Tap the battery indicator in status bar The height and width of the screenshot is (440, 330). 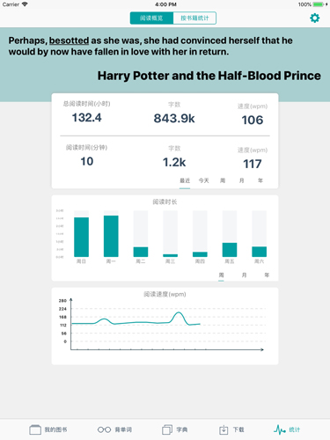(319, 4)
